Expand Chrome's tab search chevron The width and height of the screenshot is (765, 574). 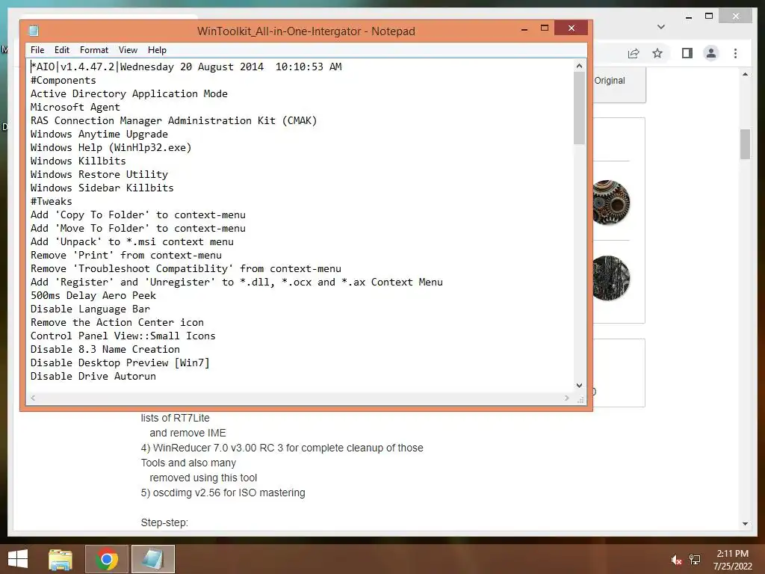pos(661,27)
